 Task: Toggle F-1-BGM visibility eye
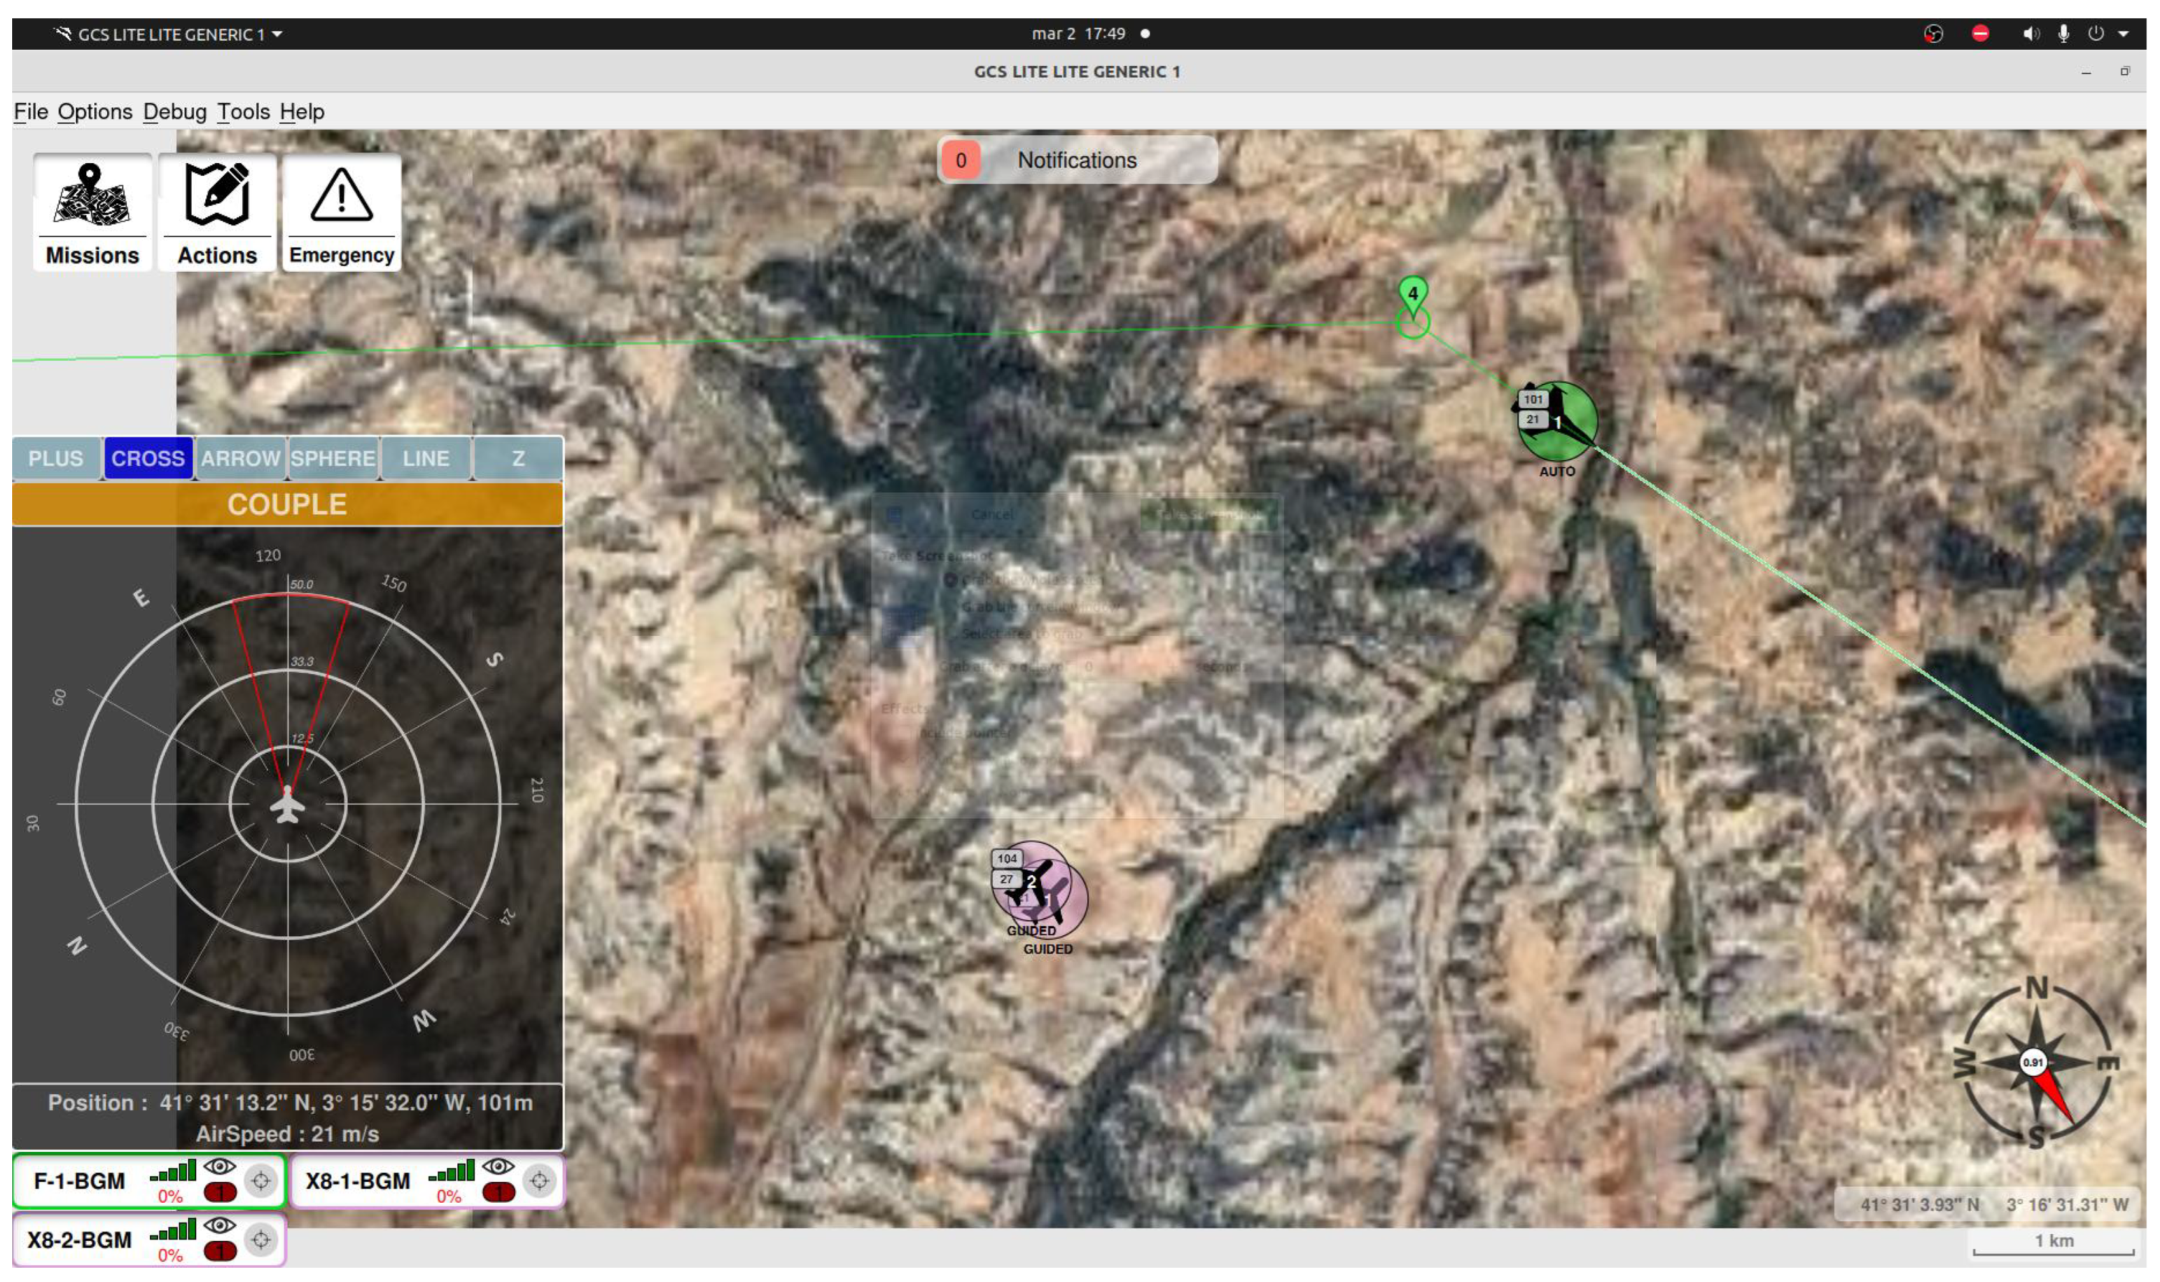[x=219, y=1166]
